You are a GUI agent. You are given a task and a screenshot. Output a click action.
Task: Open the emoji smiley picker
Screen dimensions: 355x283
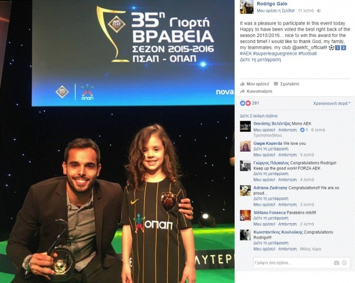344,263
